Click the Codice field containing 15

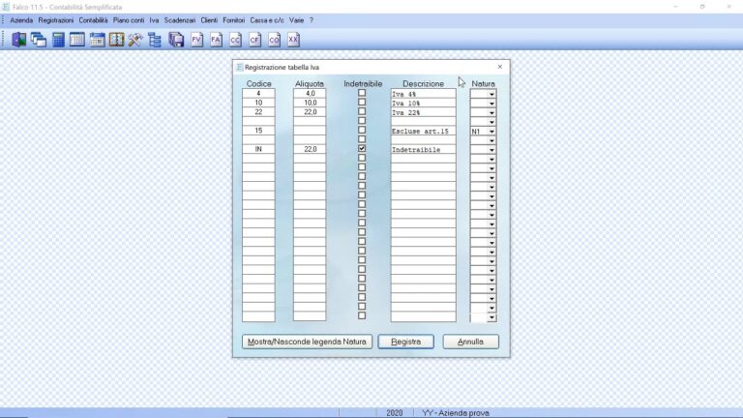(258, 131)
